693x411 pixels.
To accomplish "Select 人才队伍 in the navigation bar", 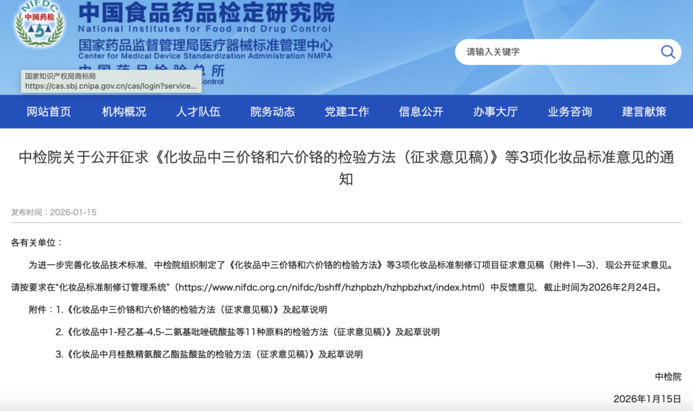I will point(198,112).
